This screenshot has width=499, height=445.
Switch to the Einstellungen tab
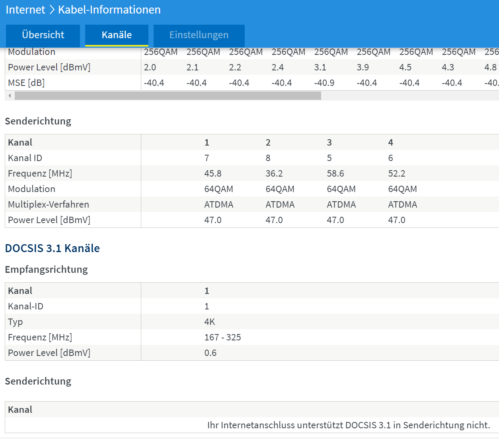pyautogui.click(x=199, y=35)
